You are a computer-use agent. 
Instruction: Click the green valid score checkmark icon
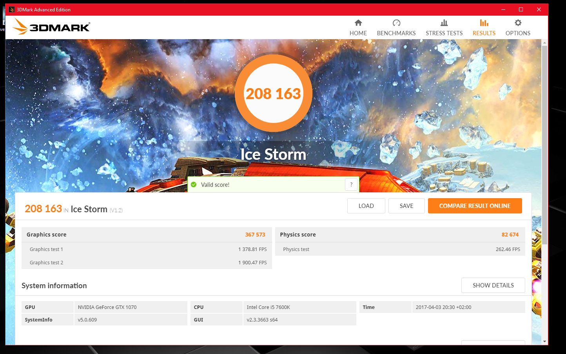pyautogui.click(x=194, y=184)
